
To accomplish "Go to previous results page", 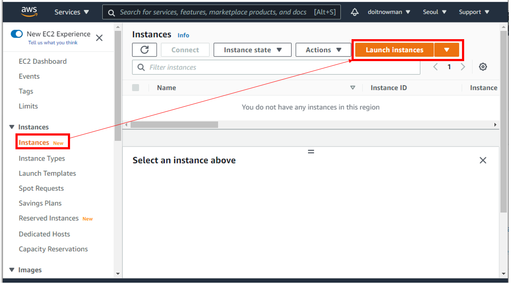I will 435,67.
